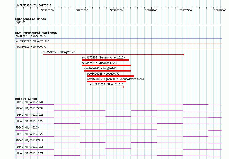Screen dimensions: 229x159
Task: Click the blue nsv830312 variant line
Action: [118, 38]
